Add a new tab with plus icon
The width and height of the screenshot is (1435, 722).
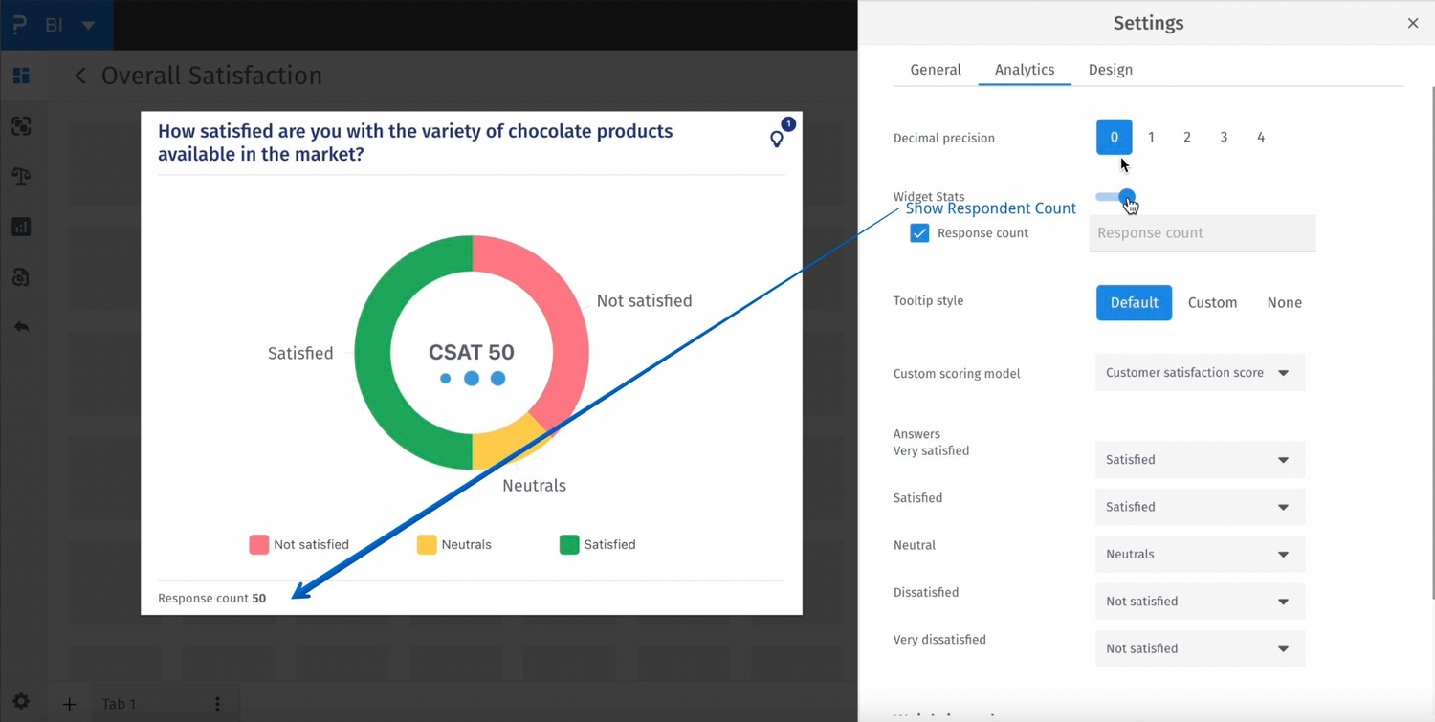(69, 705)
